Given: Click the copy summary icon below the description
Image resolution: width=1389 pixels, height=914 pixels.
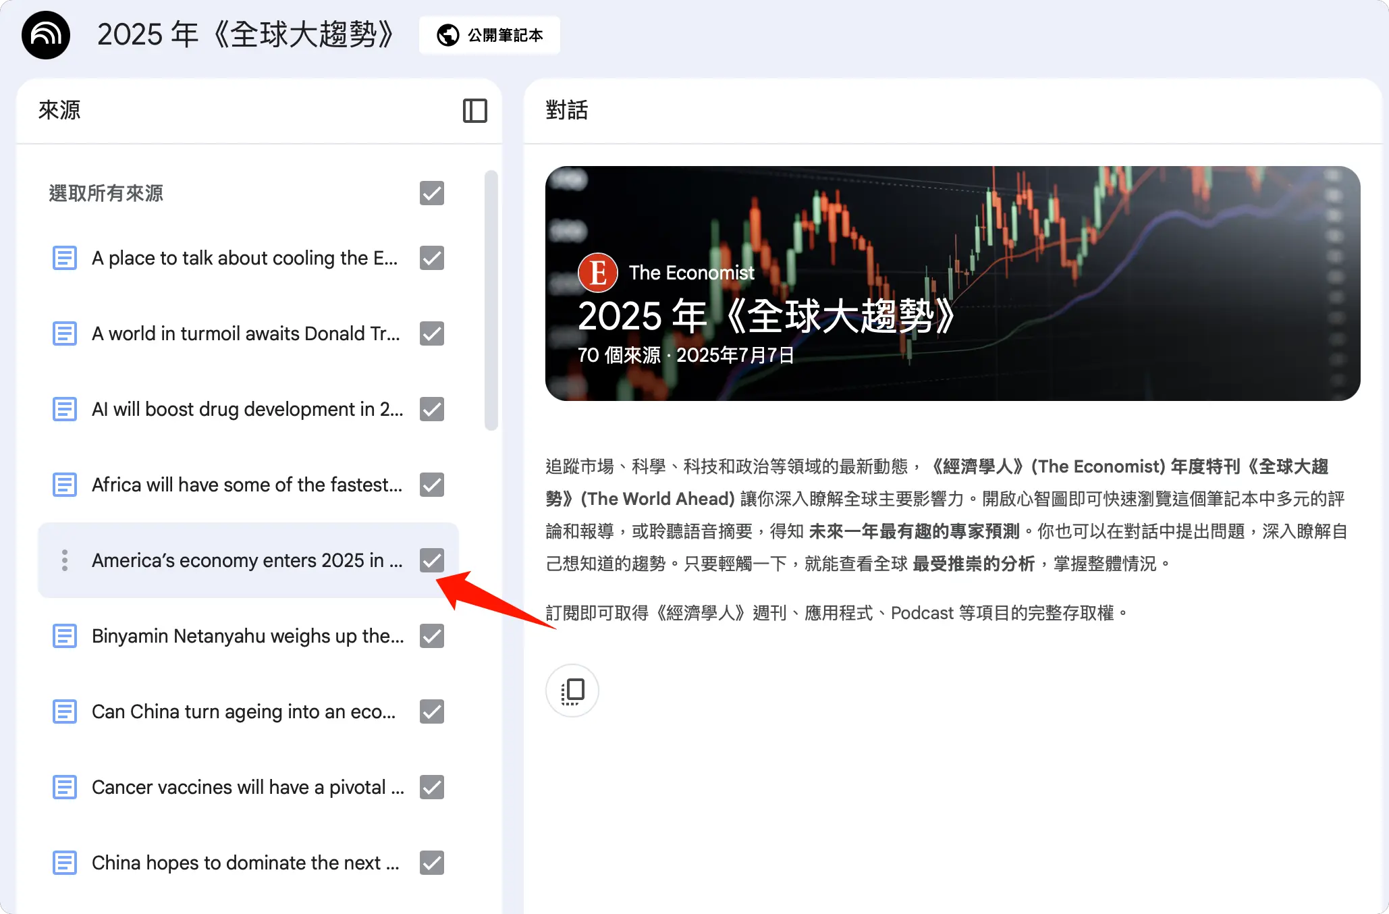Looking at the screenshot, I should 572,691.
